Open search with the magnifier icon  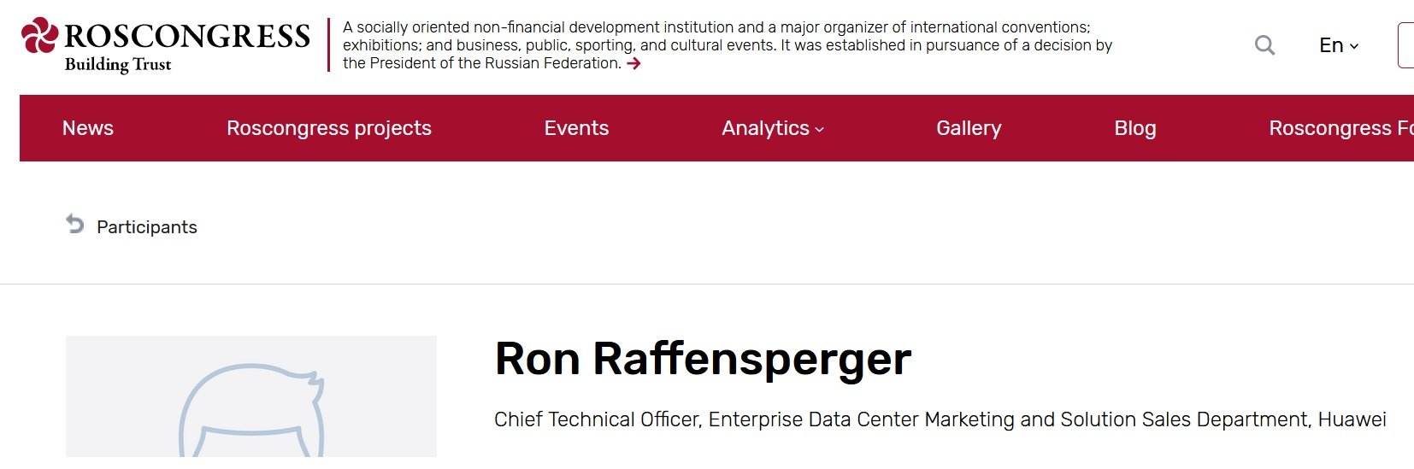1264,45
